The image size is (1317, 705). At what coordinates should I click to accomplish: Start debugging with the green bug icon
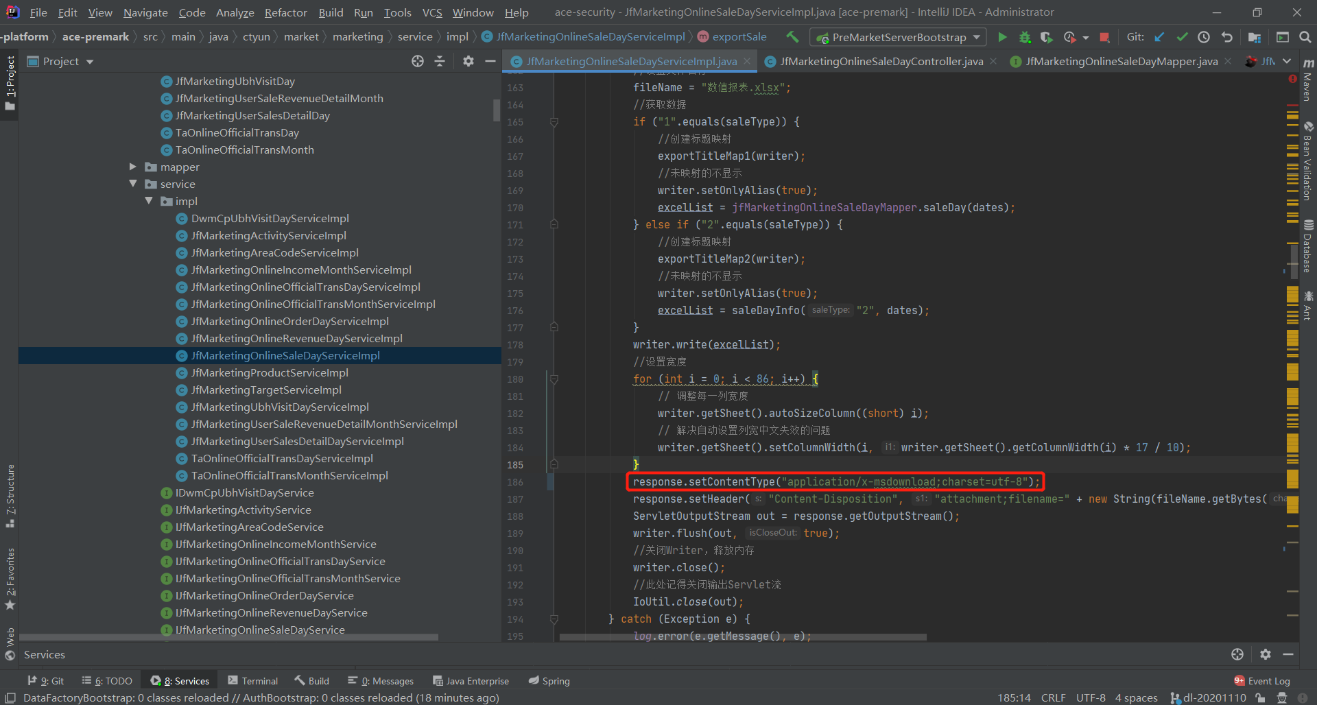pyautogui.click(x=1025, y=37)
